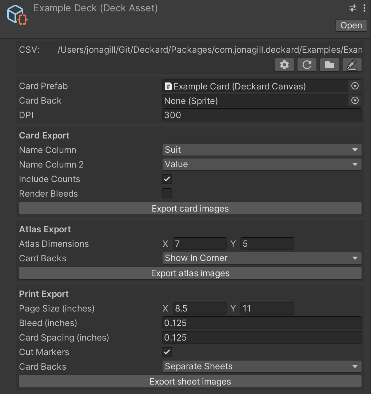Select the Example Card prefab field
Screen dimensions: 371x394
255,86
